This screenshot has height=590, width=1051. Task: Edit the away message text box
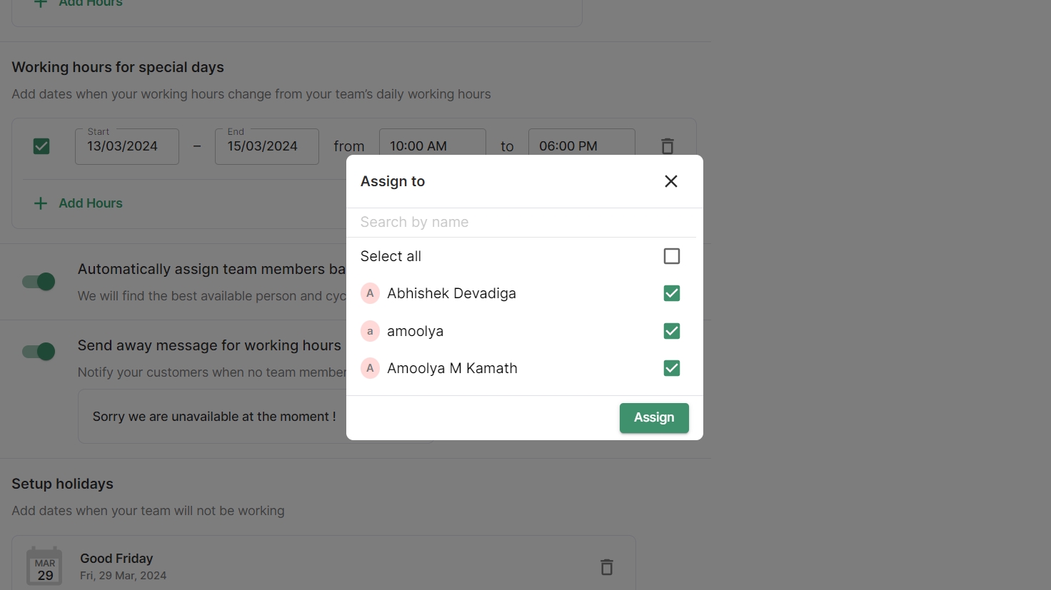click(214, 417)
